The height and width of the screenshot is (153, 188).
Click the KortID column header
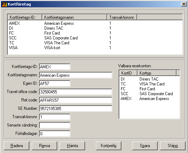[128, 73]
